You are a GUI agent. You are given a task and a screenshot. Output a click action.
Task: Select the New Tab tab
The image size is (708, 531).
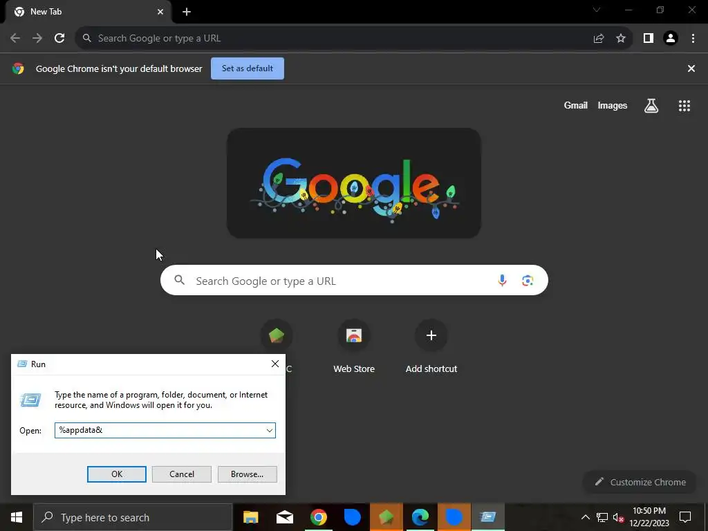click(88, 12)
